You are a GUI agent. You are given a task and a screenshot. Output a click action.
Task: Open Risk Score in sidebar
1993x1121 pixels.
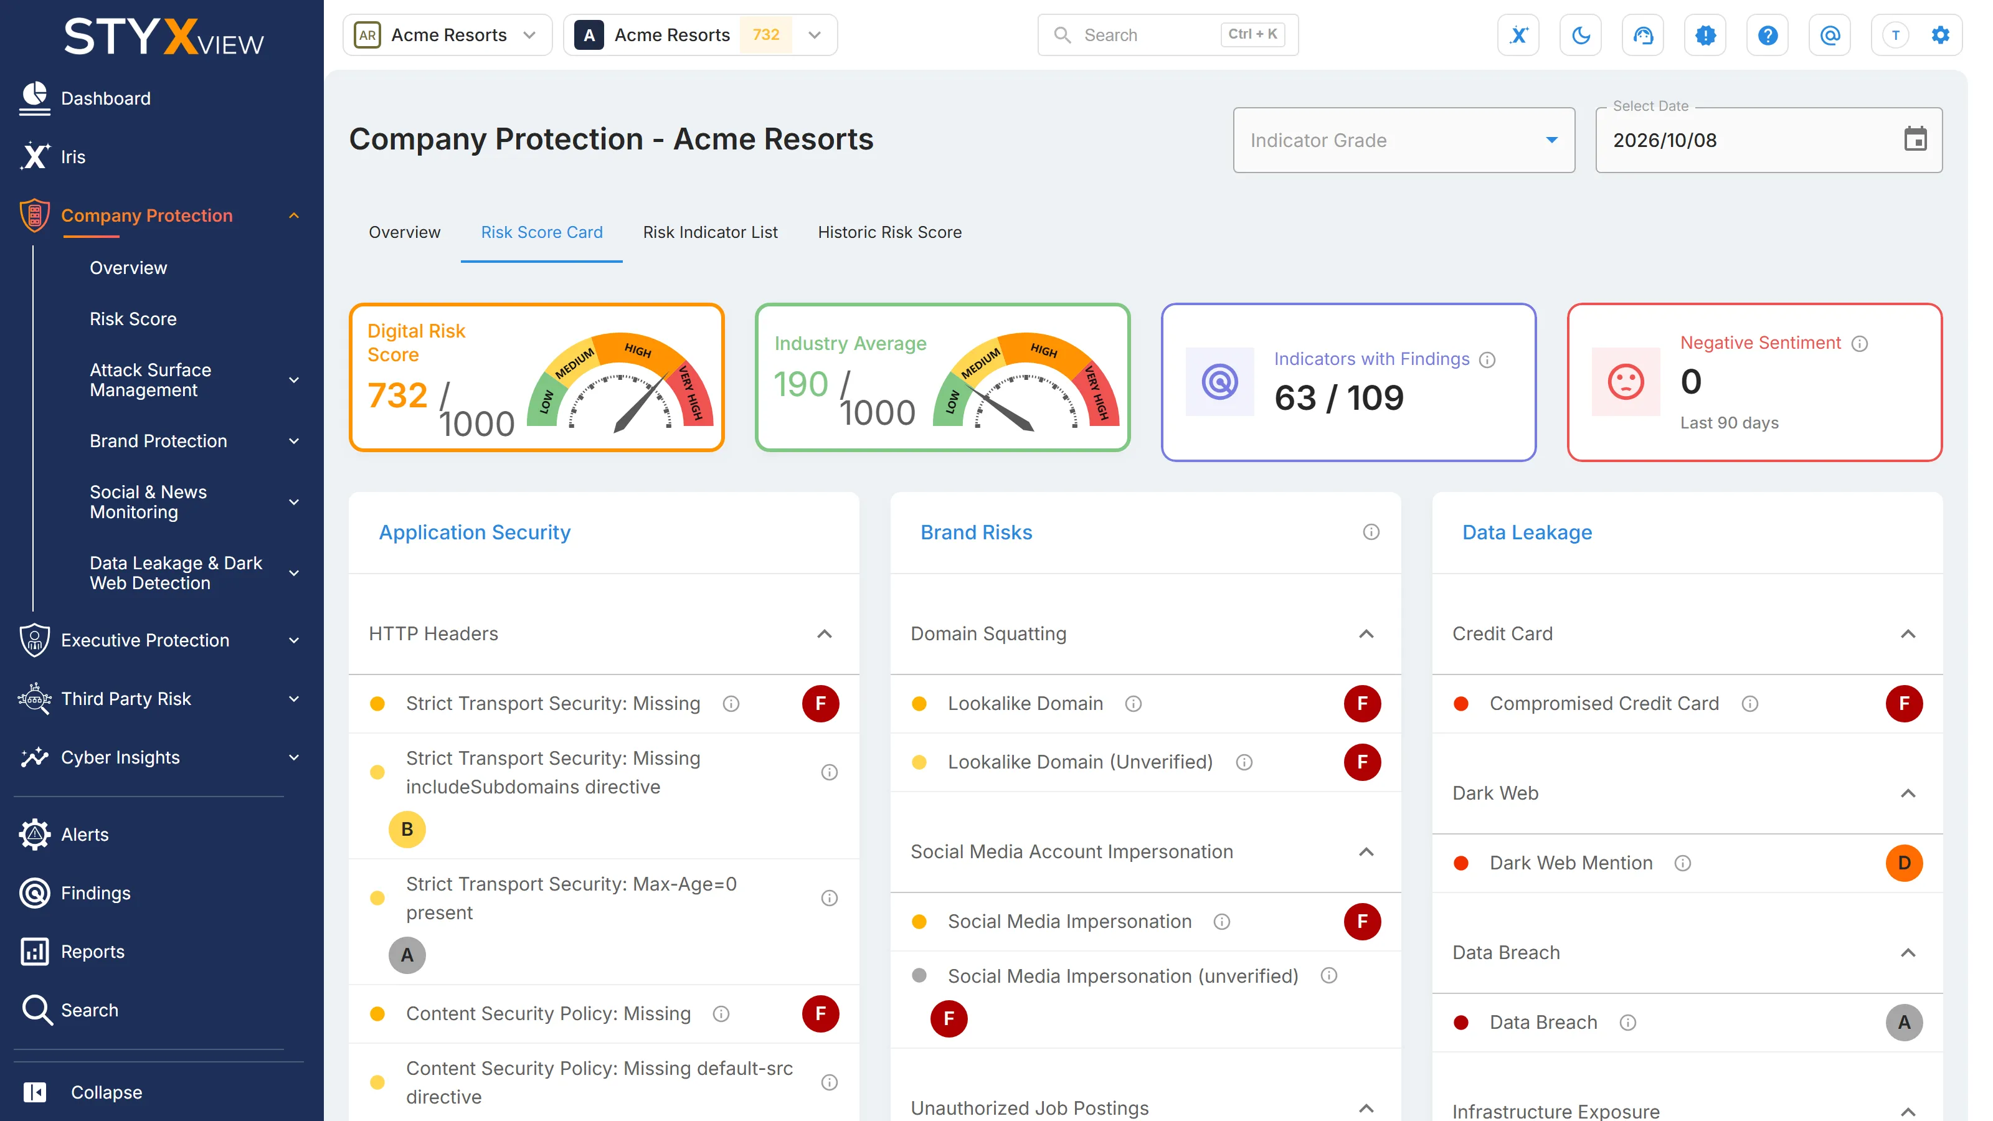click(x=133, y=319)
